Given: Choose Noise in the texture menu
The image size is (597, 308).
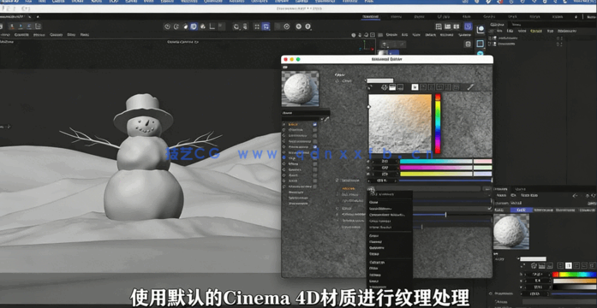Looking at the screenshot, I should pos(374,253).
